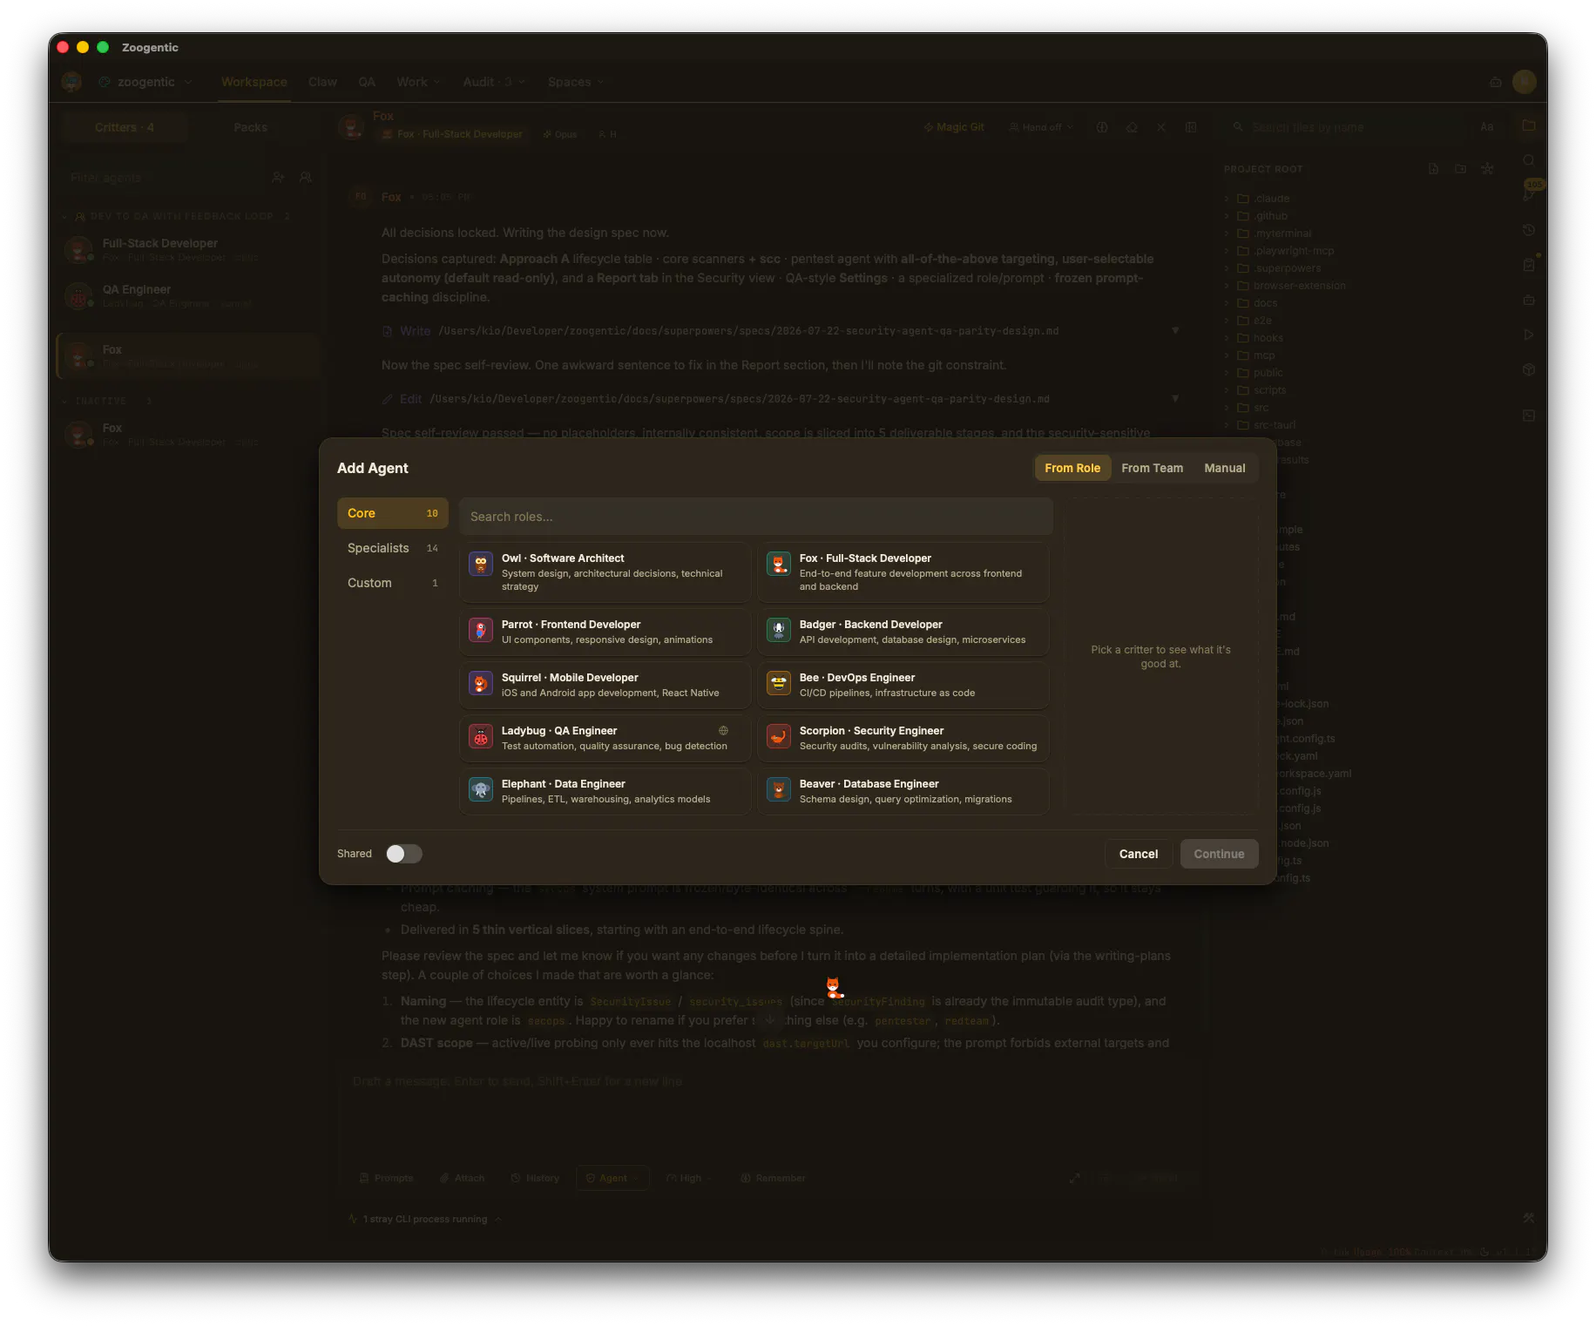The width and height of the screenshot is (1596, 1326).
Task: Open the High effort dropdown
Action: pos(689,1178)
